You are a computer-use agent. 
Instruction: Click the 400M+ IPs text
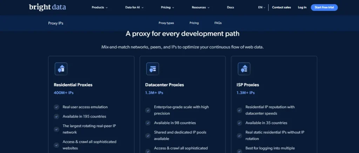click(64, 93)
